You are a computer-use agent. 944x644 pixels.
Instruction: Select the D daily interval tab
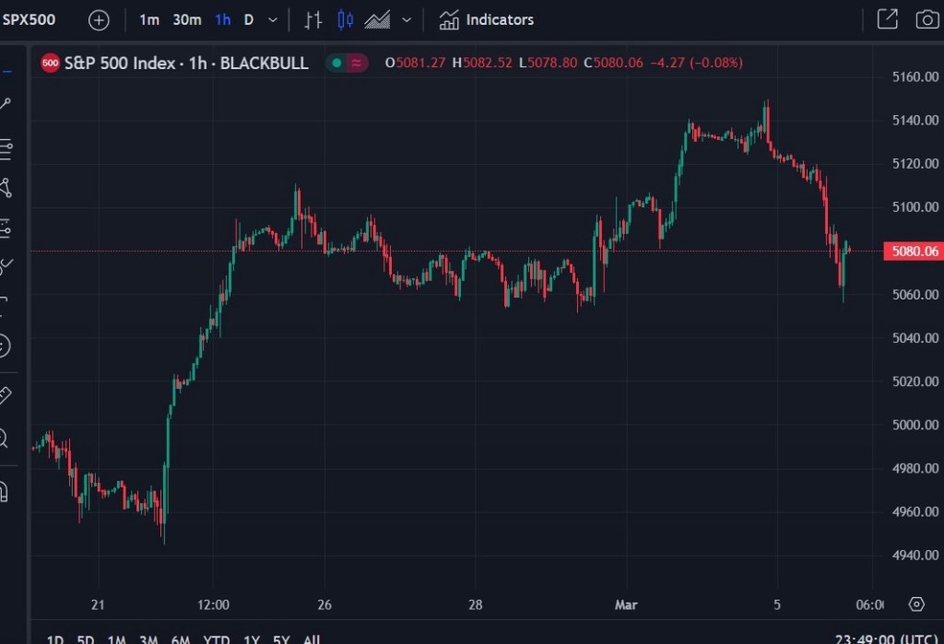pos(249,19)
